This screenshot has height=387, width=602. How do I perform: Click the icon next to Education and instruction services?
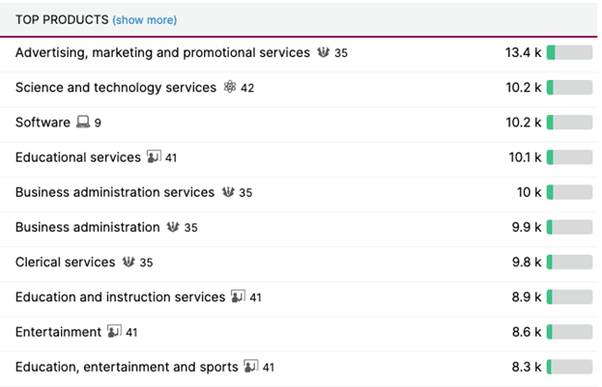[x=238, y=297]
